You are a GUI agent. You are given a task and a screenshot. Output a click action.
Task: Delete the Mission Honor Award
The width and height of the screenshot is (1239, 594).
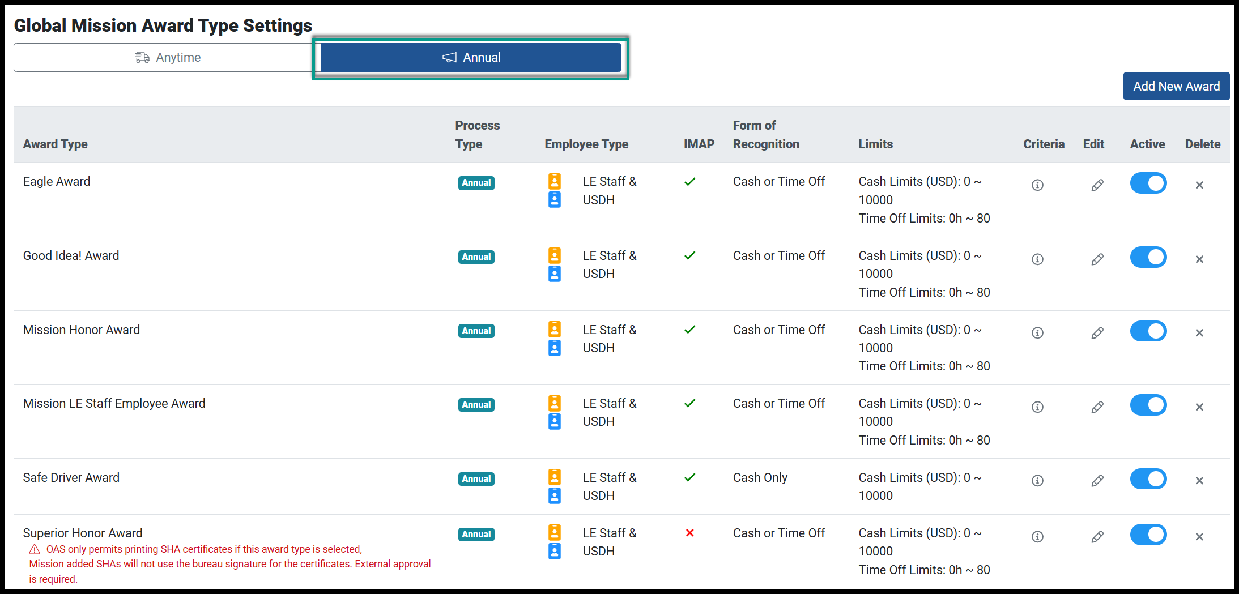pyautogui.click(x=1199, y=333)
